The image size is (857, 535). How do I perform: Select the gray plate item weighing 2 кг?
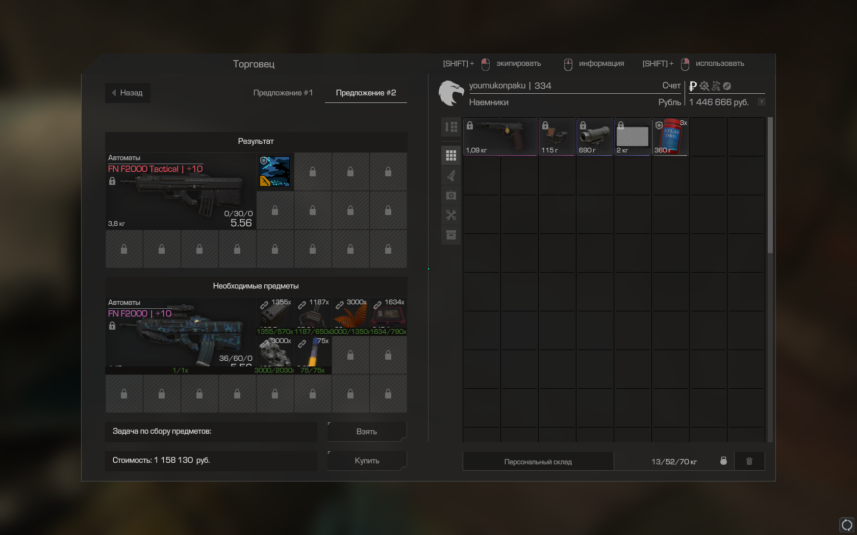pos(633,137)
